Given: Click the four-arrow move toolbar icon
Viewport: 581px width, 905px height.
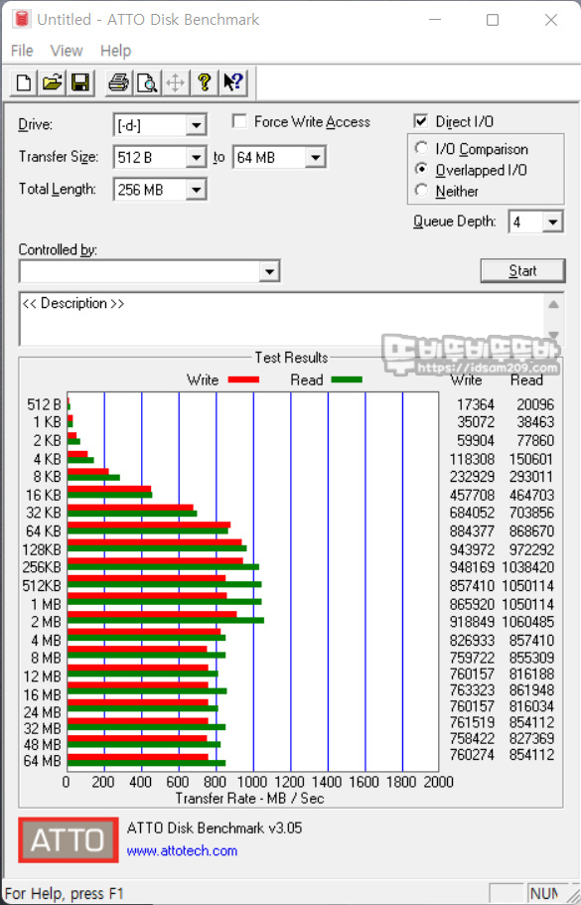Looking at the screenshot, I should (x=175, y=83).
